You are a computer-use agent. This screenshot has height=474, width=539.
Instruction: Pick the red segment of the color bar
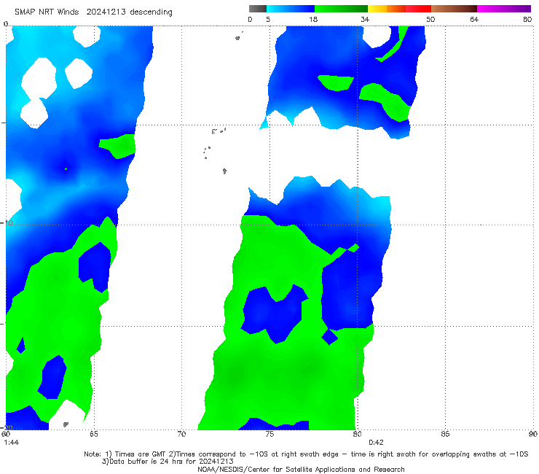(418, 9)
